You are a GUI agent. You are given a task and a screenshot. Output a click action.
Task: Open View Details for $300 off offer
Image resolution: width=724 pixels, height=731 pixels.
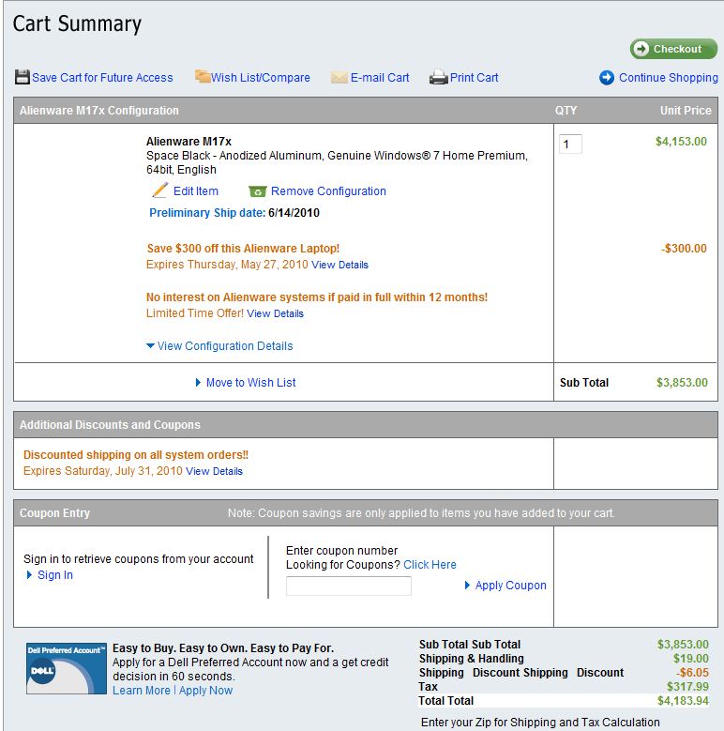pyautogui.click(x=339, y=266)
